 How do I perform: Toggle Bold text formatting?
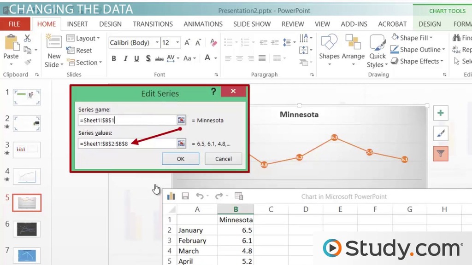[114, 58]
